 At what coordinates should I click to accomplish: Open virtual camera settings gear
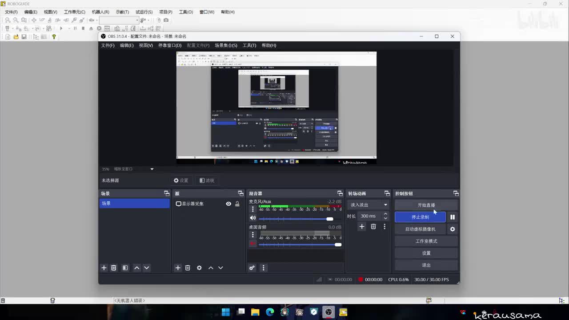coord(453,229)
